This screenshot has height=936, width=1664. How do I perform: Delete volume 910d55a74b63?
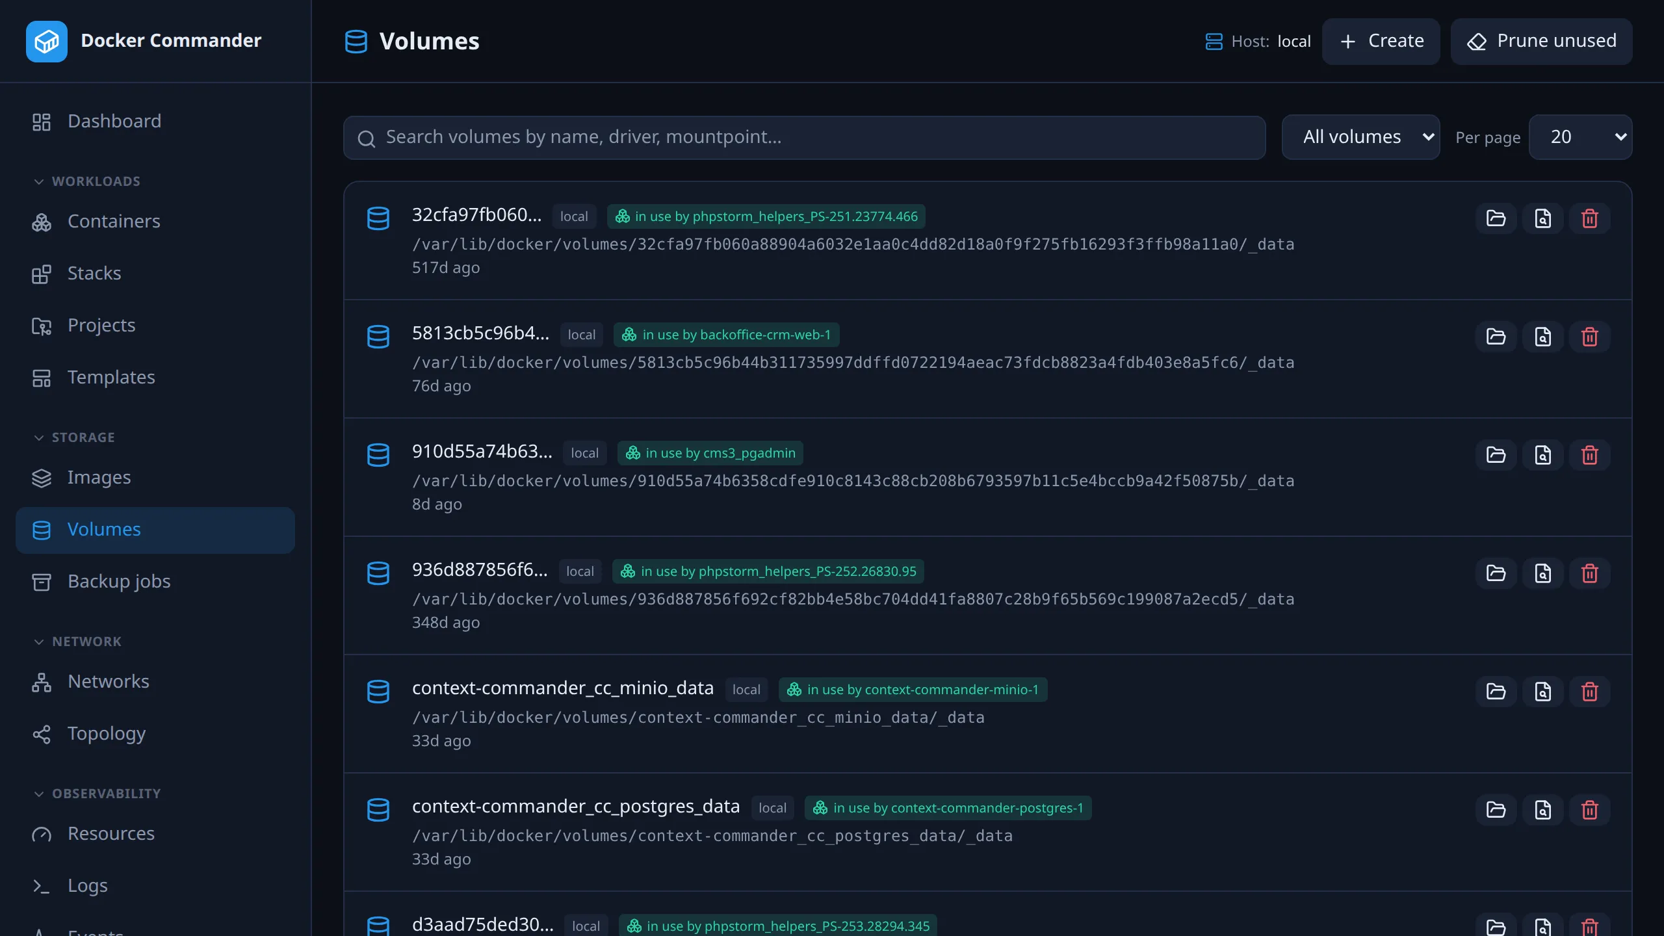click(1589, 455)
